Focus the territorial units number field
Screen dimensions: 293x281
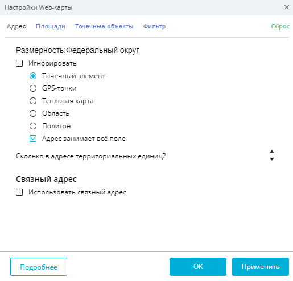point(218,156)
